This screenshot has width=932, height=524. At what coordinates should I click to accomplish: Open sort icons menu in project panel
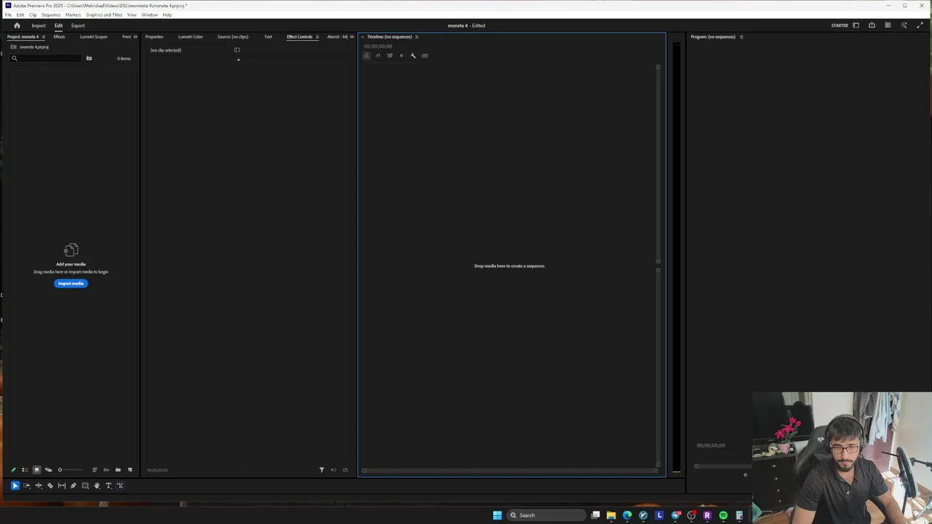point(94,469)
